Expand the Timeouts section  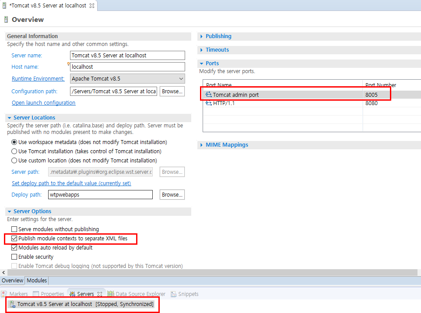201,50
